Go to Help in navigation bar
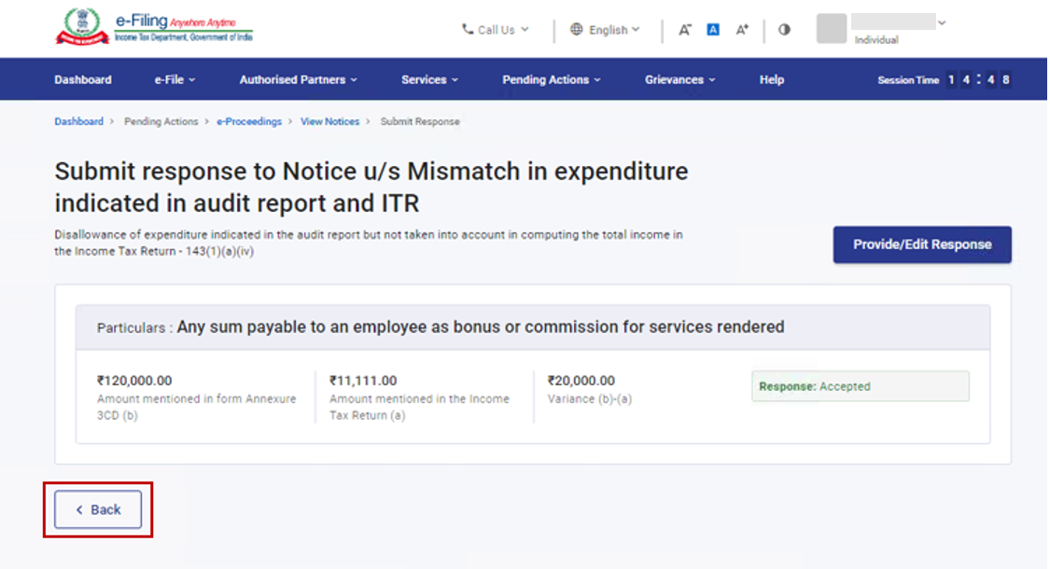 (772, 80)
